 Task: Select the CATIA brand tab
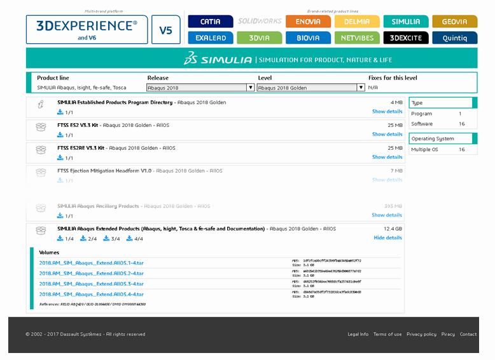click(210, 22)
